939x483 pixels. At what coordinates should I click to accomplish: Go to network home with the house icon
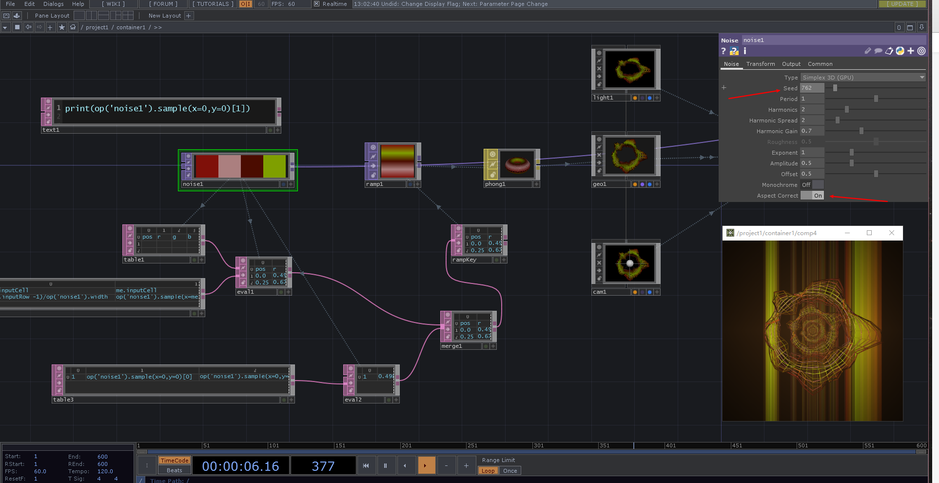click(x=73, y=27)
